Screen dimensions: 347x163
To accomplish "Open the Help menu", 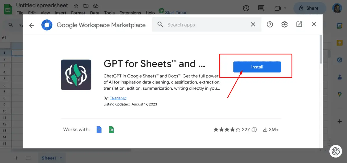I will pos(150,13).
